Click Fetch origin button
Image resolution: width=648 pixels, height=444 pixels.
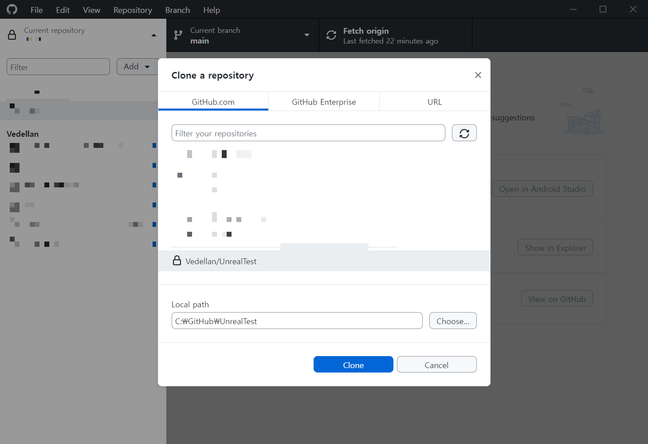[x=396, y=35]
